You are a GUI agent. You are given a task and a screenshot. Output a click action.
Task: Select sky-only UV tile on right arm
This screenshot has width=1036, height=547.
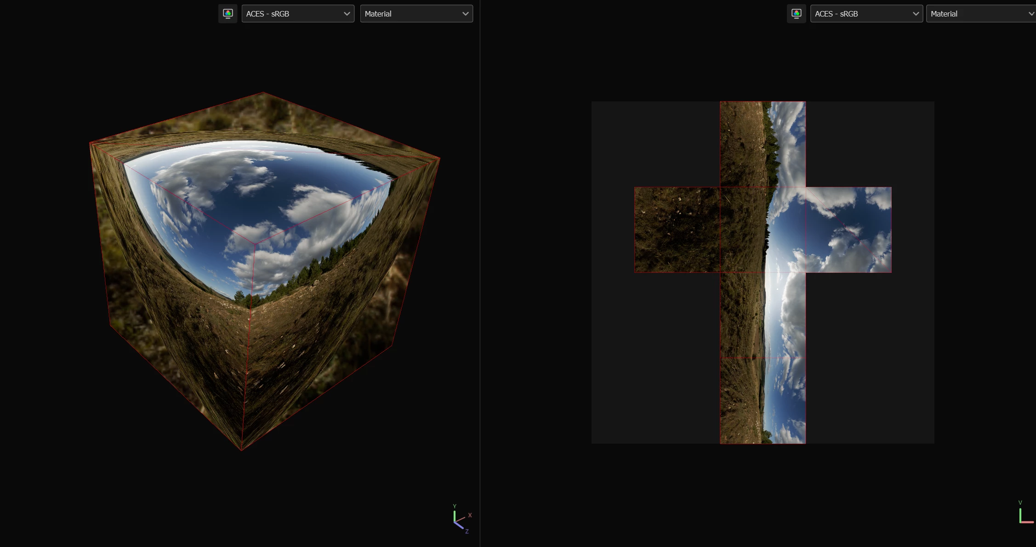point(848,230)
